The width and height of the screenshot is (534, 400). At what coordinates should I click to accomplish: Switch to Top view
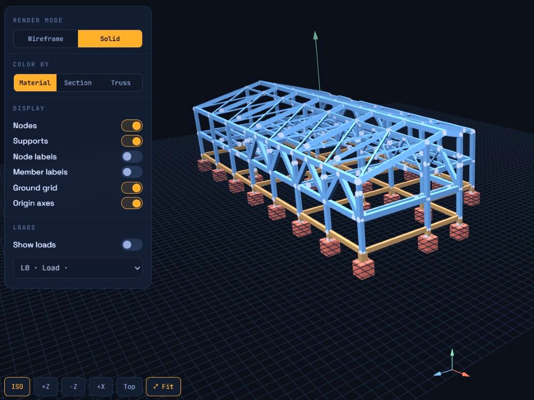click(129, 387)
